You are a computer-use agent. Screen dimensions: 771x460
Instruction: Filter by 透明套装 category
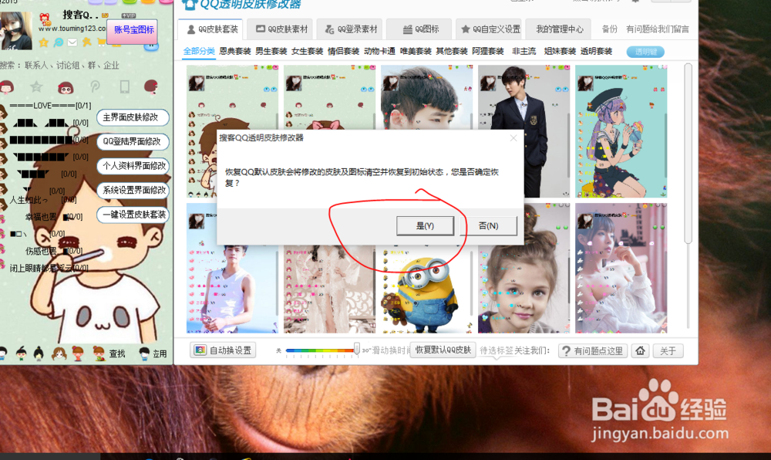(x=597, y=51)
